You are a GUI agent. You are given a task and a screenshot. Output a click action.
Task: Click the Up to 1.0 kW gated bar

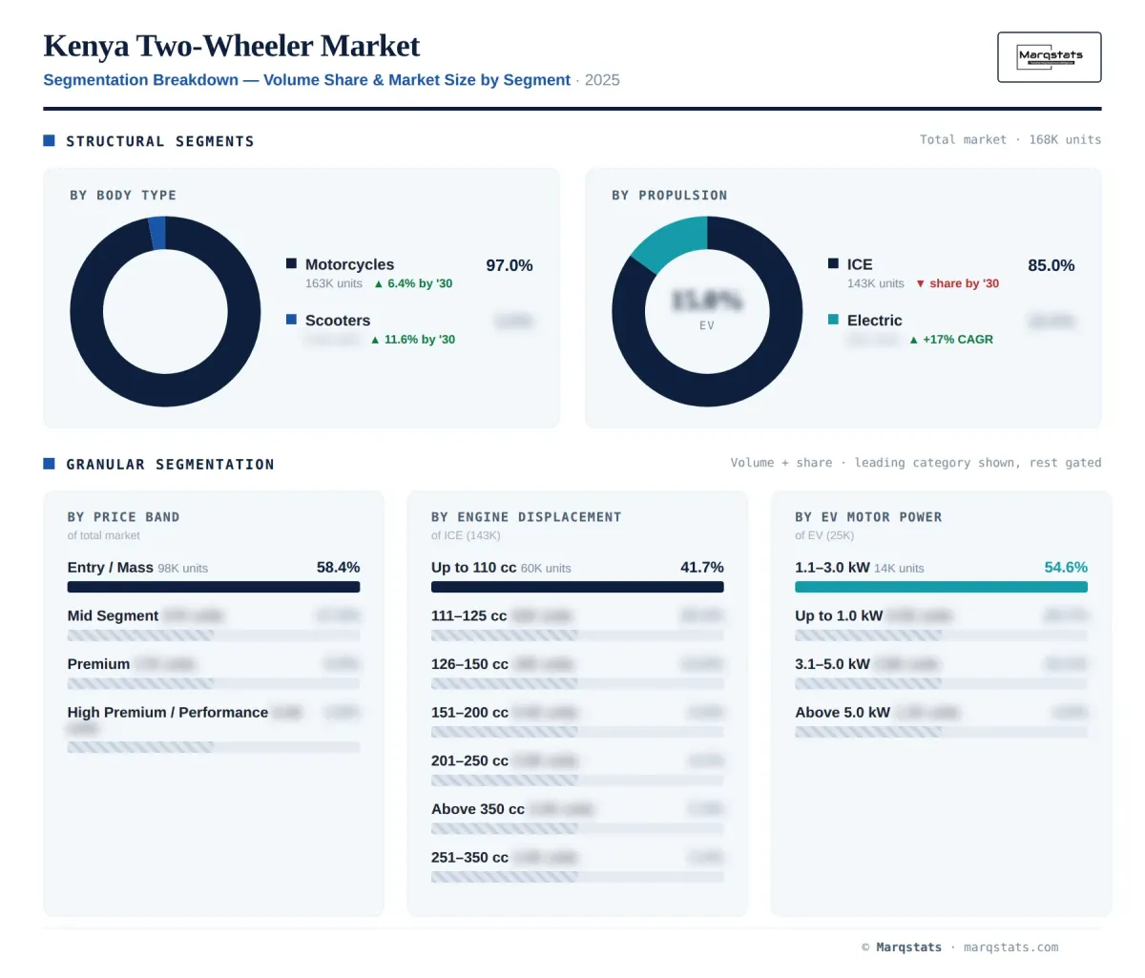point(941,635)
